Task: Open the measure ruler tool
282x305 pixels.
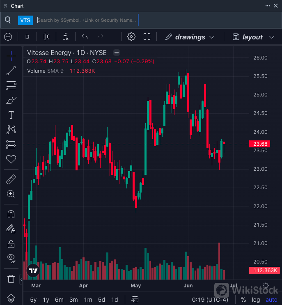Action: click(x=11, y=179)
